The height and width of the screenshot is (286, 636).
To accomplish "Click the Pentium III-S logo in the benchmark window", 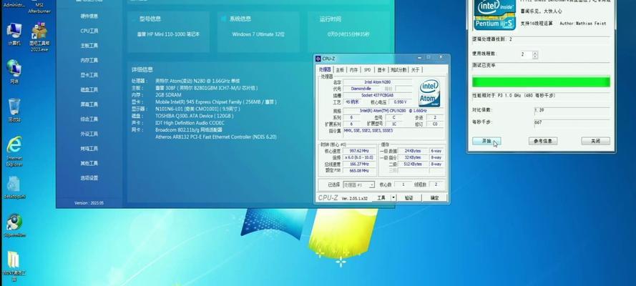I will [495, 14].
